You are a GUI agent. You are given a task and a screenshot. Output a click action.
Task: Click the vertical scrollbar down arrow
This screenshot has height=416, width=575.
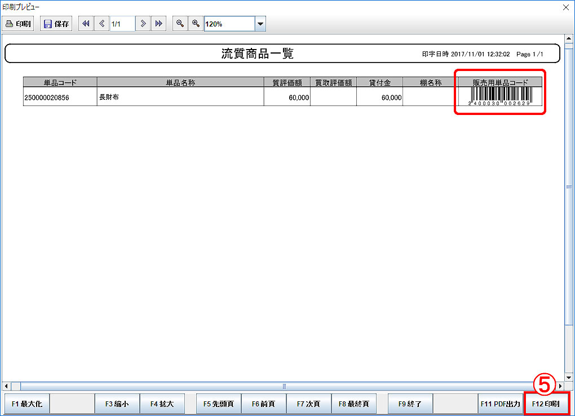[569, 377]
